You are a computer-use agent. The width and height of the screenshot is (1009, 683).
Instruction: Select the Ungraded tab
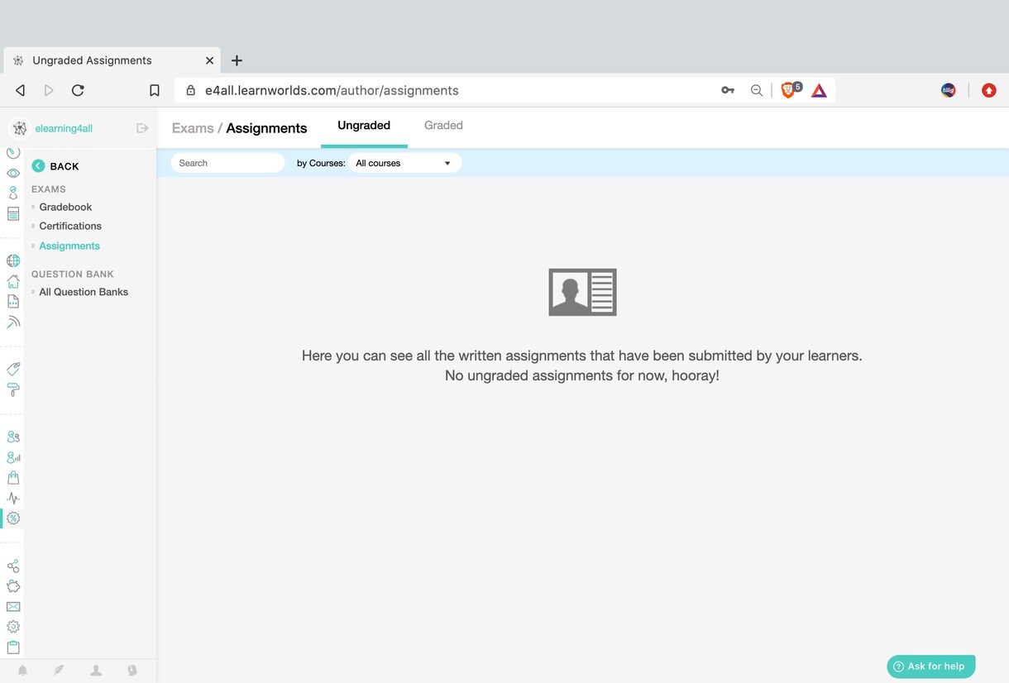click(x=364, y=126)
